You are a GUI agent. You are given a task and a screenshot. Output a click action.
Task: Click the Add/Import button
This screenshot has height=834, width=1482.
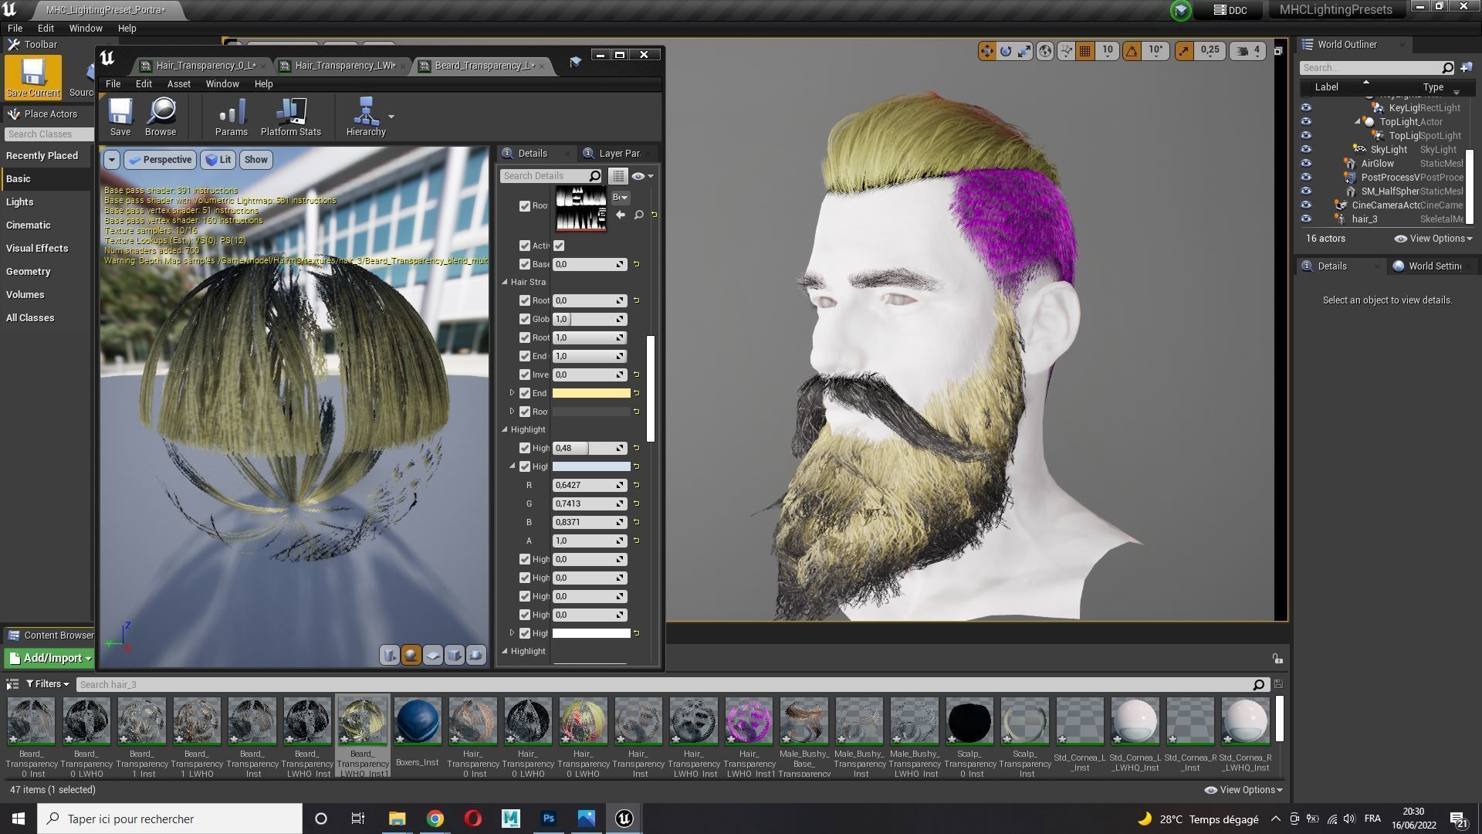point(49,659)
